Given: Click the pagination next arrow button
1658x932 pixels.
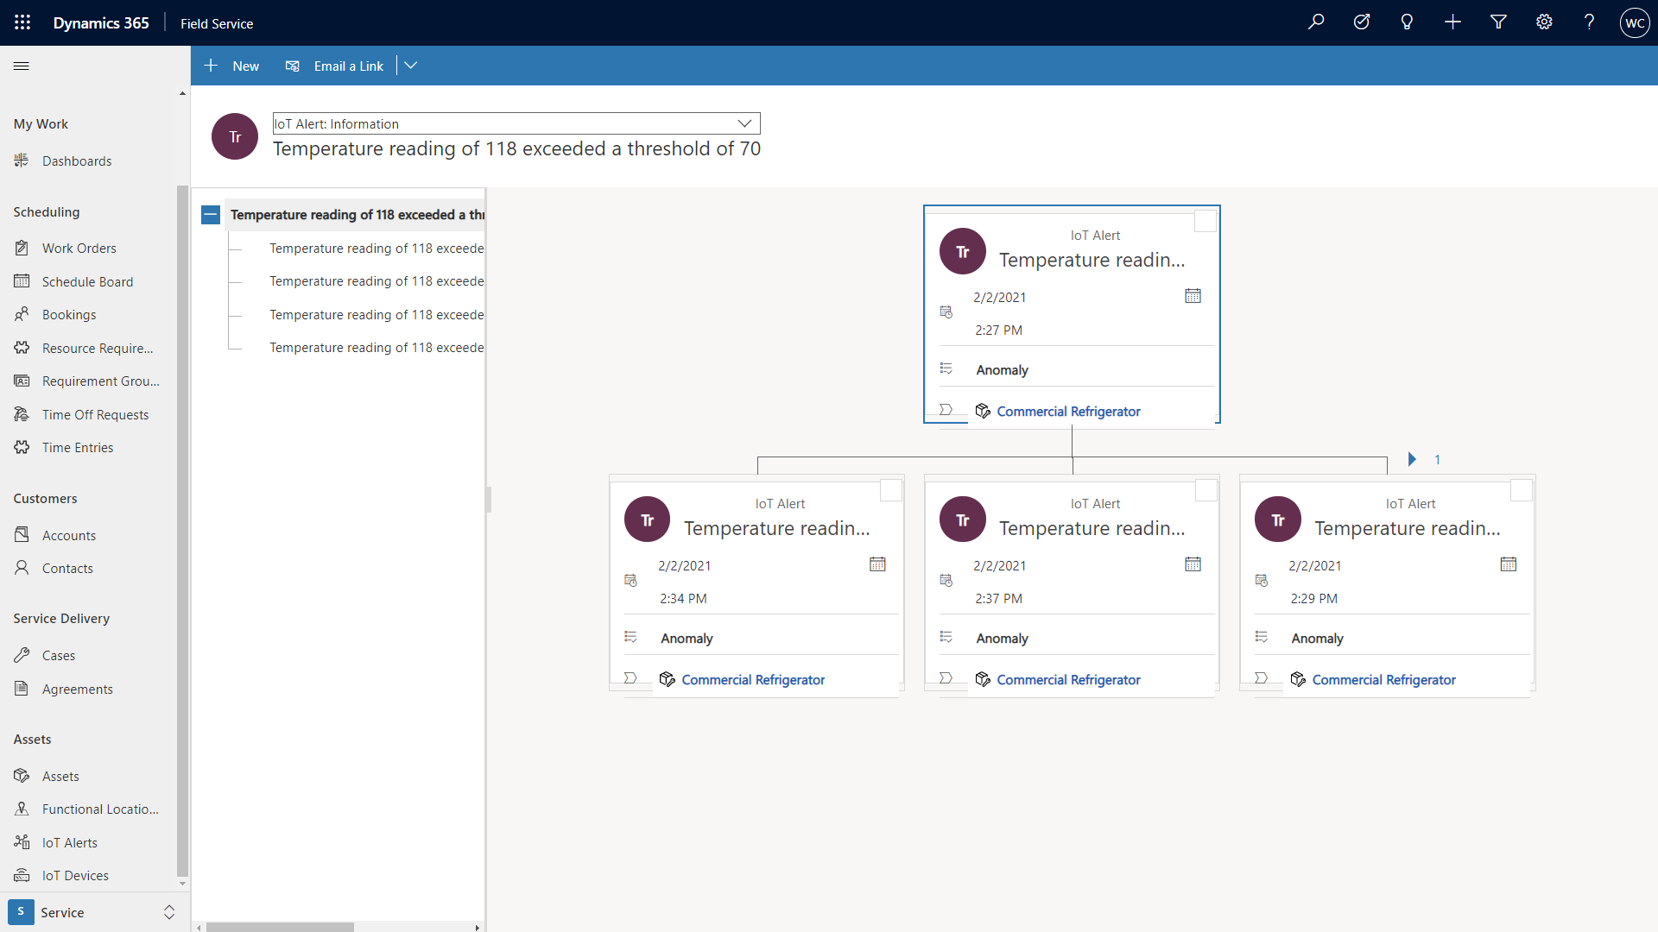Looking at the screenshot, I should [x=1412, y=457].
